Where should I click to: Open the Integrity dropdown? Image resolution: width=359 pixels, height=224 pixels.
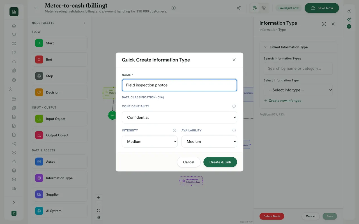point(150,141)
